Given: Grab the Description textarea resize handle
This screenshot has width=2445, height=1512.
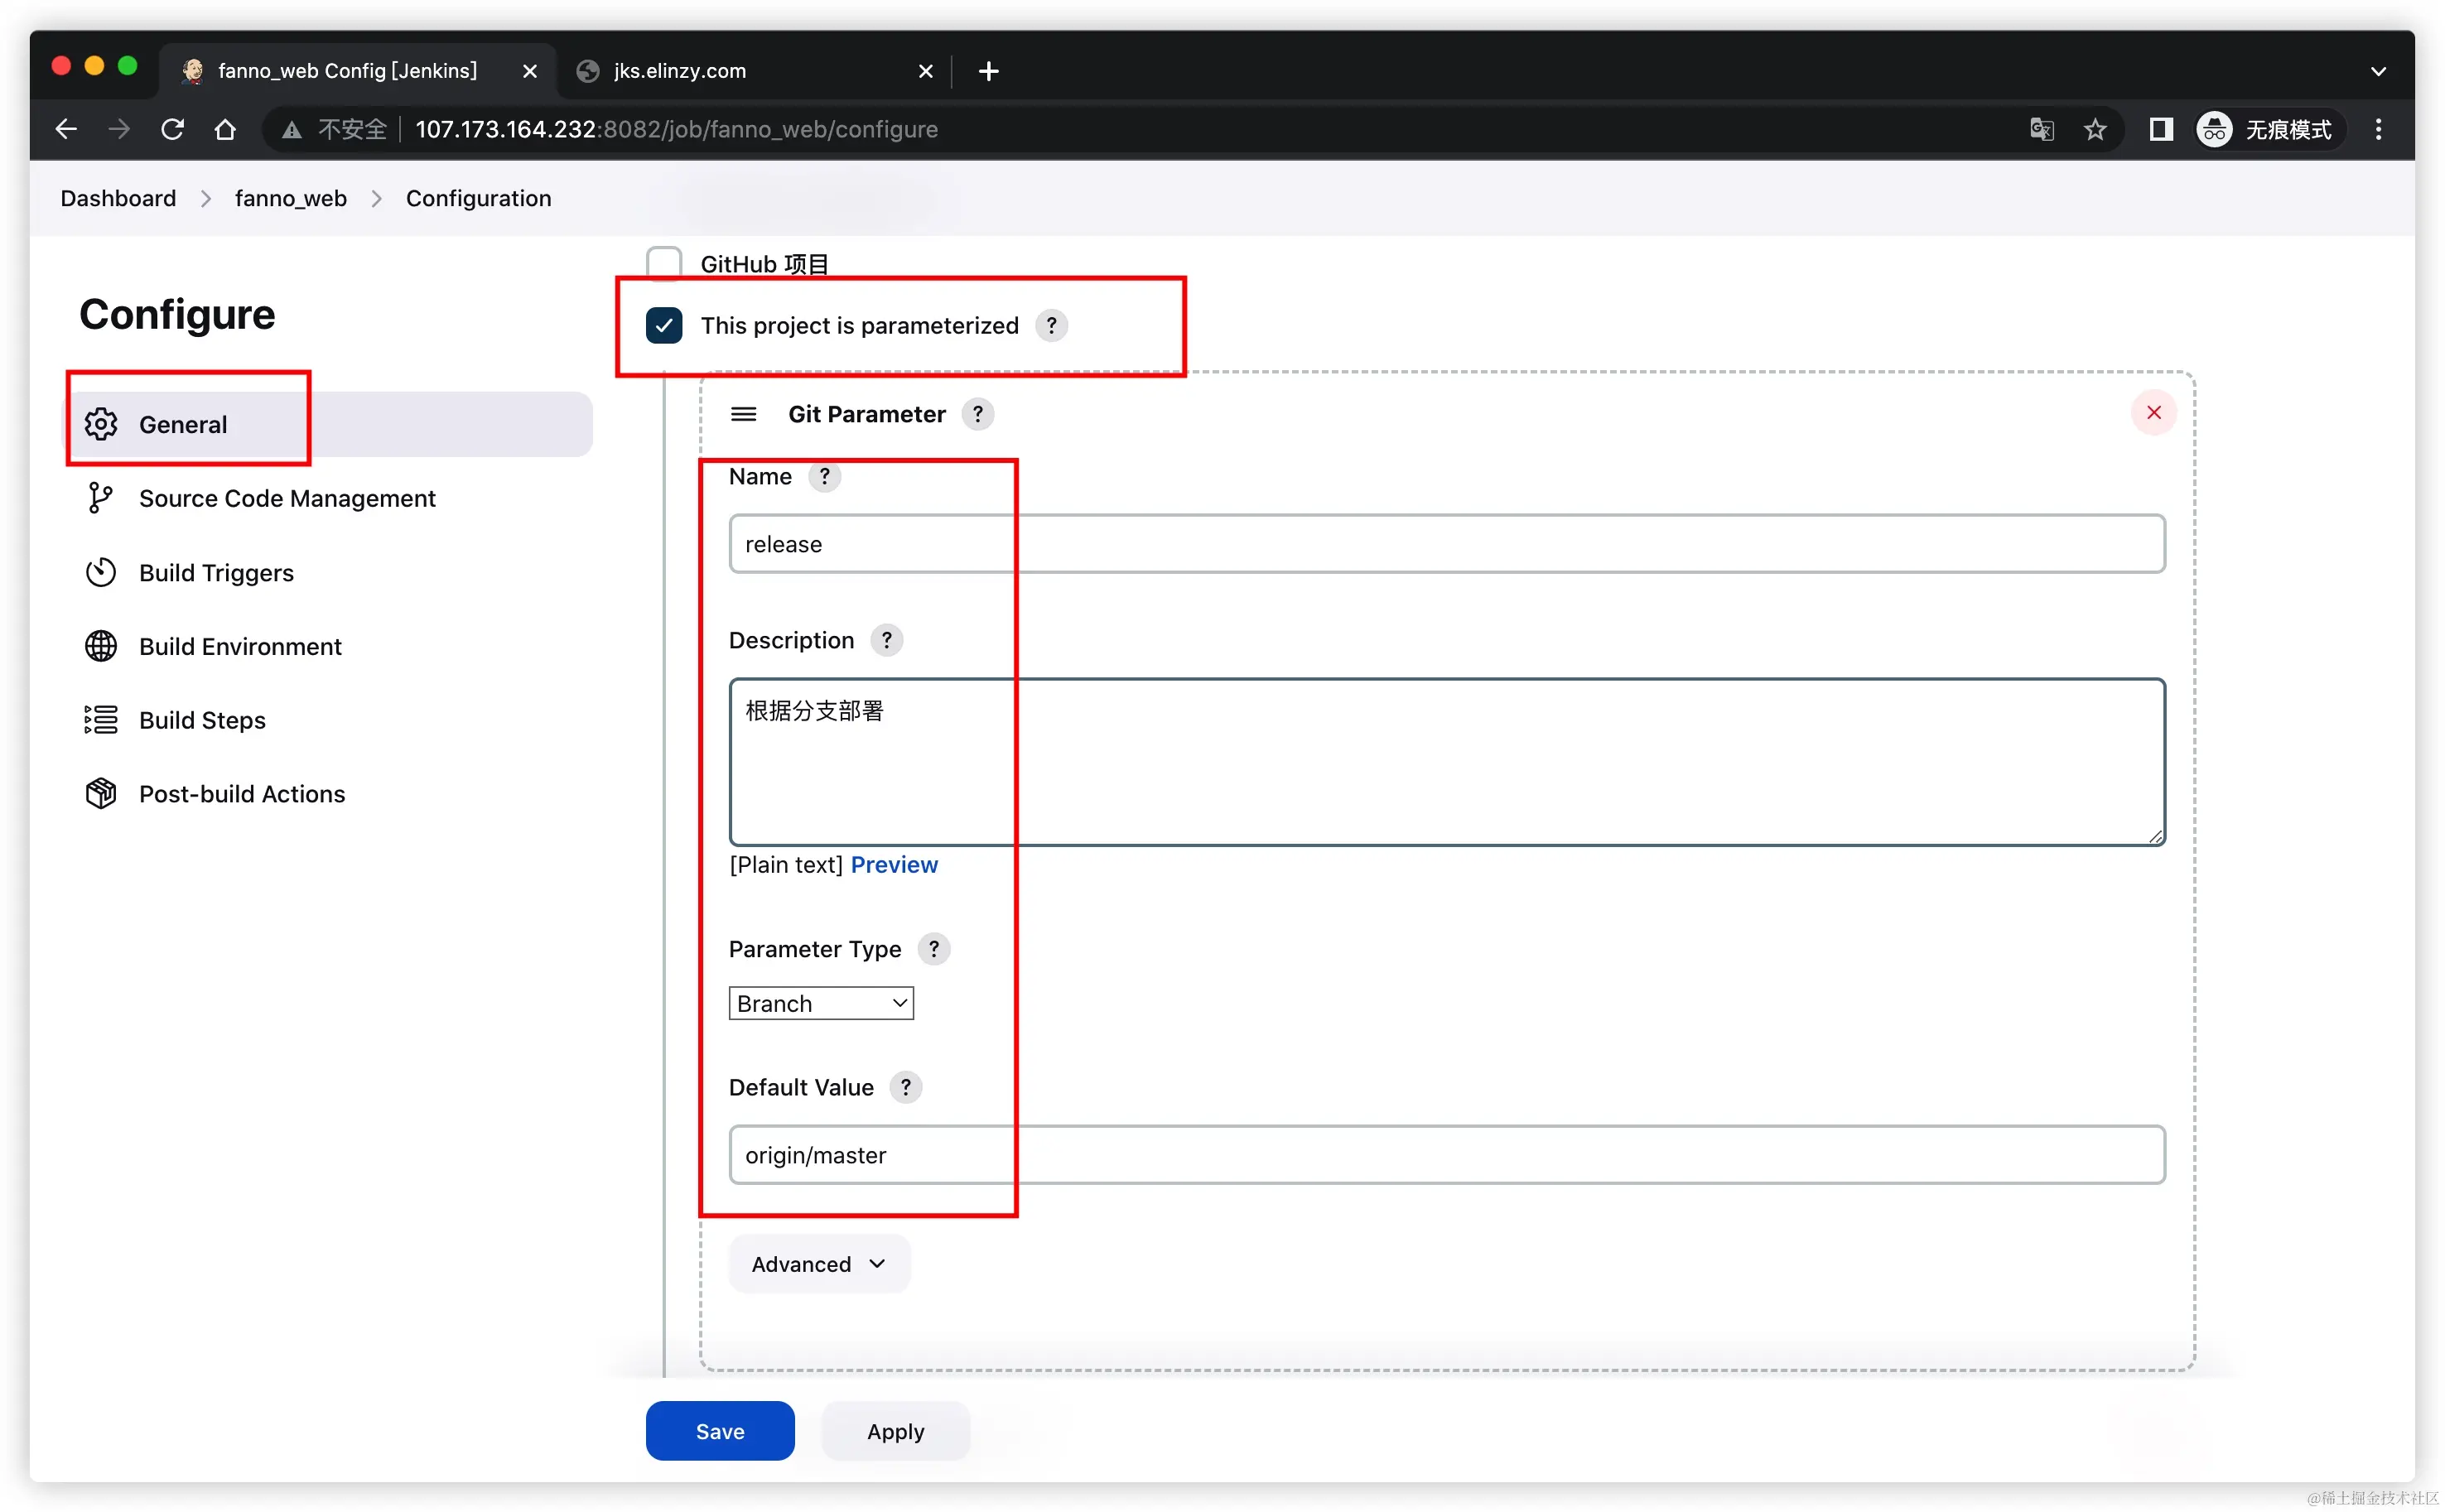Looking at the screenshot, I should point(2154,836).
